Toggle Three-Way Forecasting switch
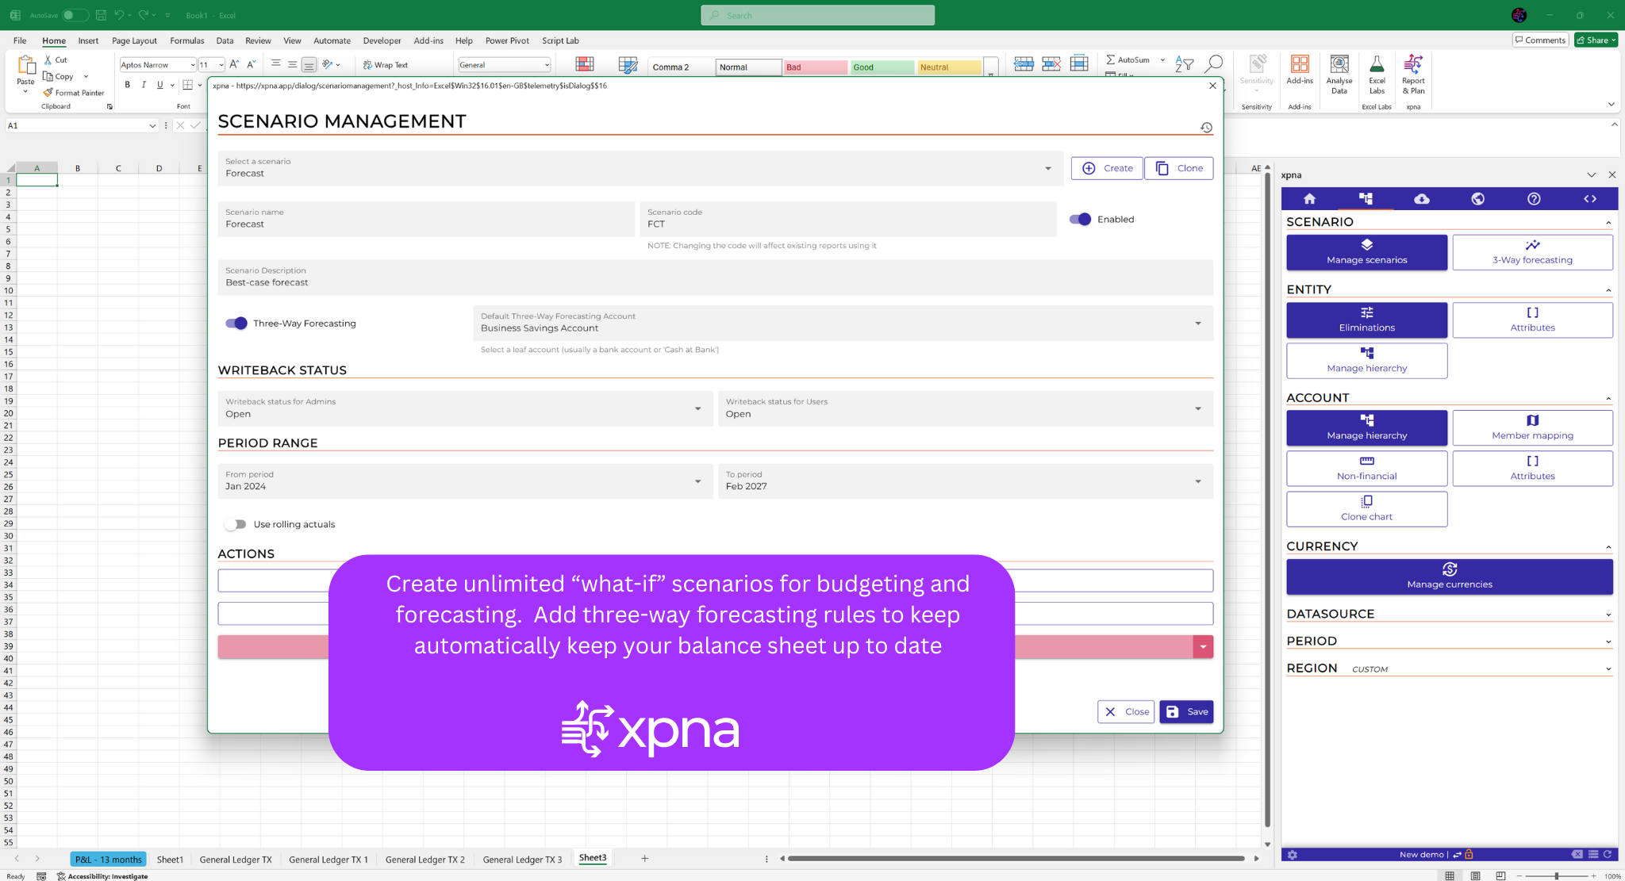The width and height of the screenshot is (1625, 881). (236, 324)
